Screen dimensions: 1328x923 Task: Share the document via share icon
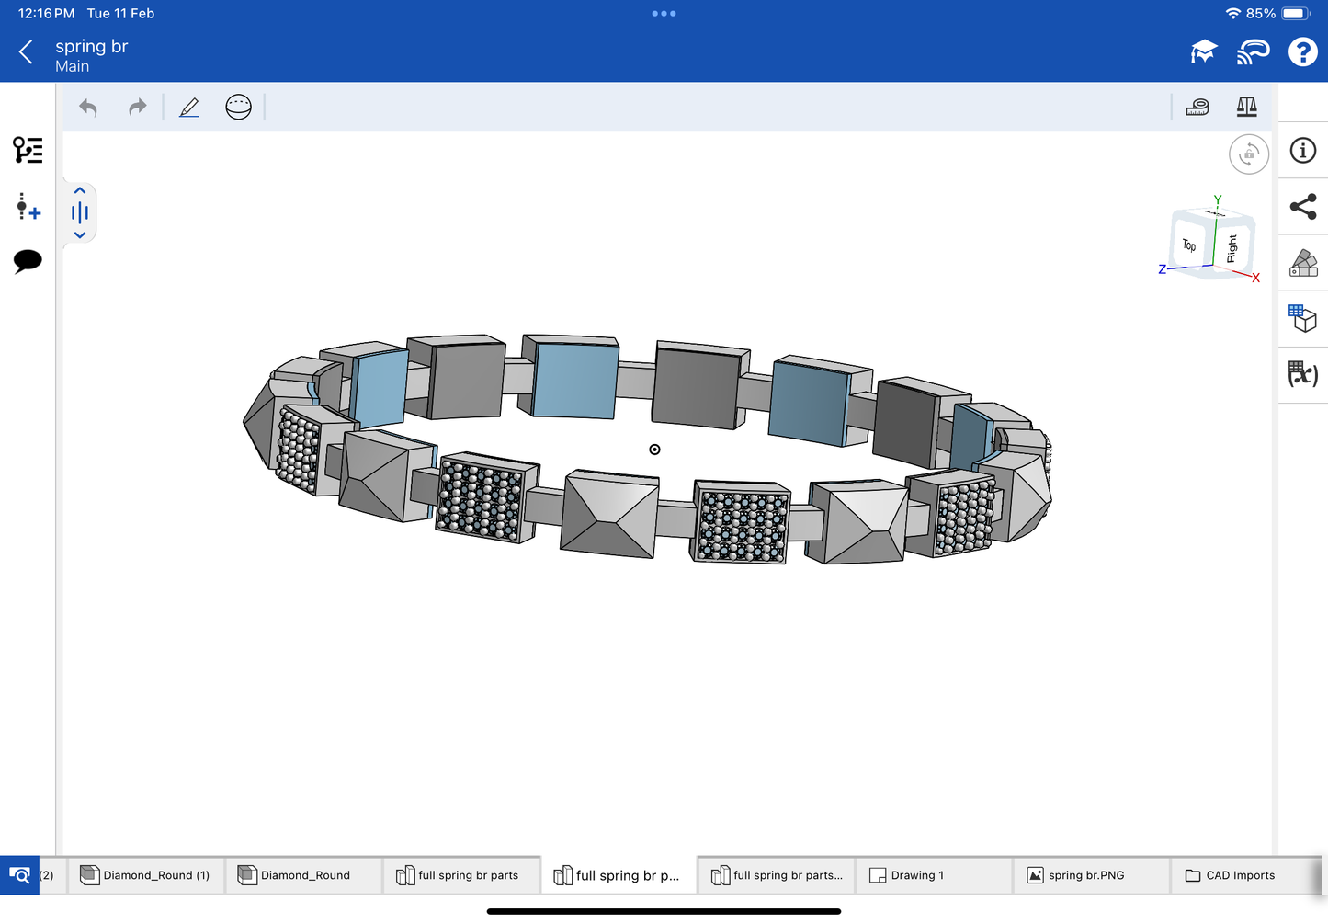coord(1302,207)
